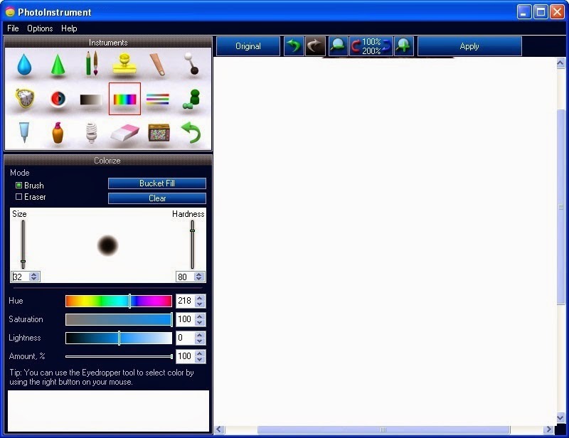Increase Amount value with up arrow
Viewport: 569px width, 438px height.
coord(200,353)
